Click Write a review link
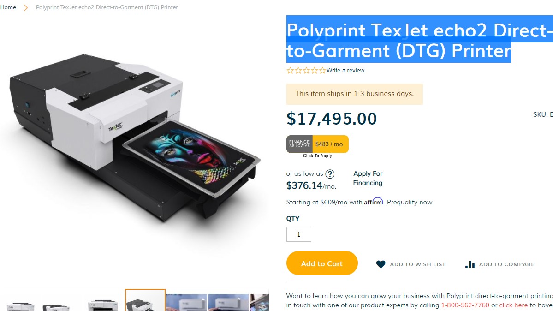 coord(345,70)
